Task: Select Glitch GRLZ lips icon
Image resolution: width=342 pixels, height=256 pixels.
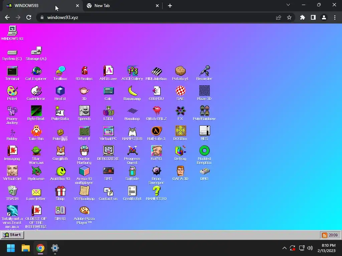Action: (156, 113)
